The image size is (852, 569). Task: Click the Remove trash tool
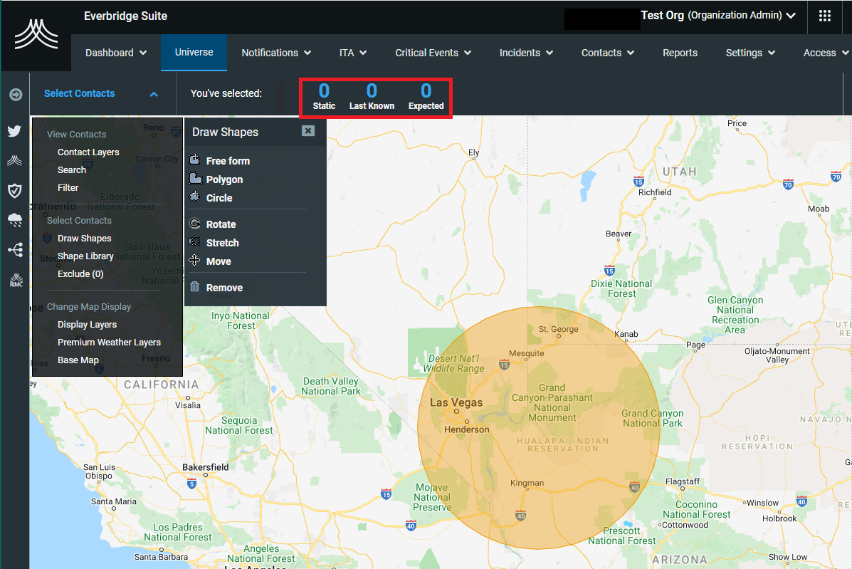coord(223,288)
